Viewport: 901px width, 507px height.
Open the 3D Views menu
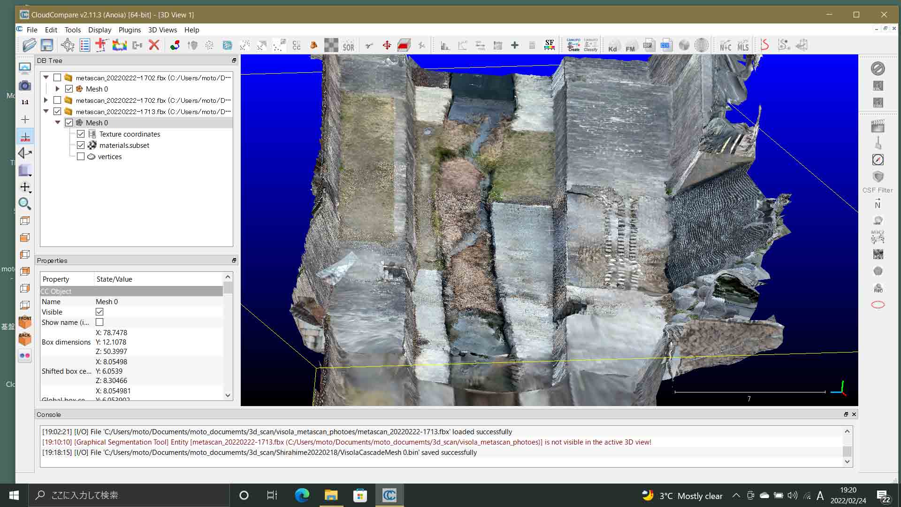coord(162,30)
